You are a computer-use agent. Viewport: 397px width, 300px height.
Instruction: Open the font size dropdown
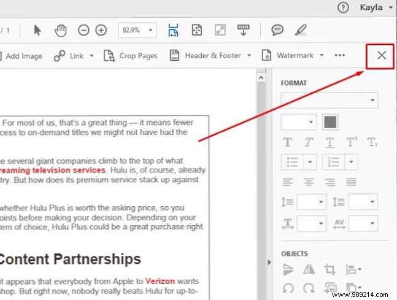[299, 122]
